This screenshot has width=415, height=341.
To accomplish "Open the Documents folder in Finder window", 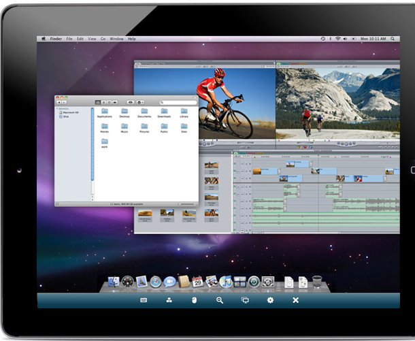I will [x=144, y=113].
